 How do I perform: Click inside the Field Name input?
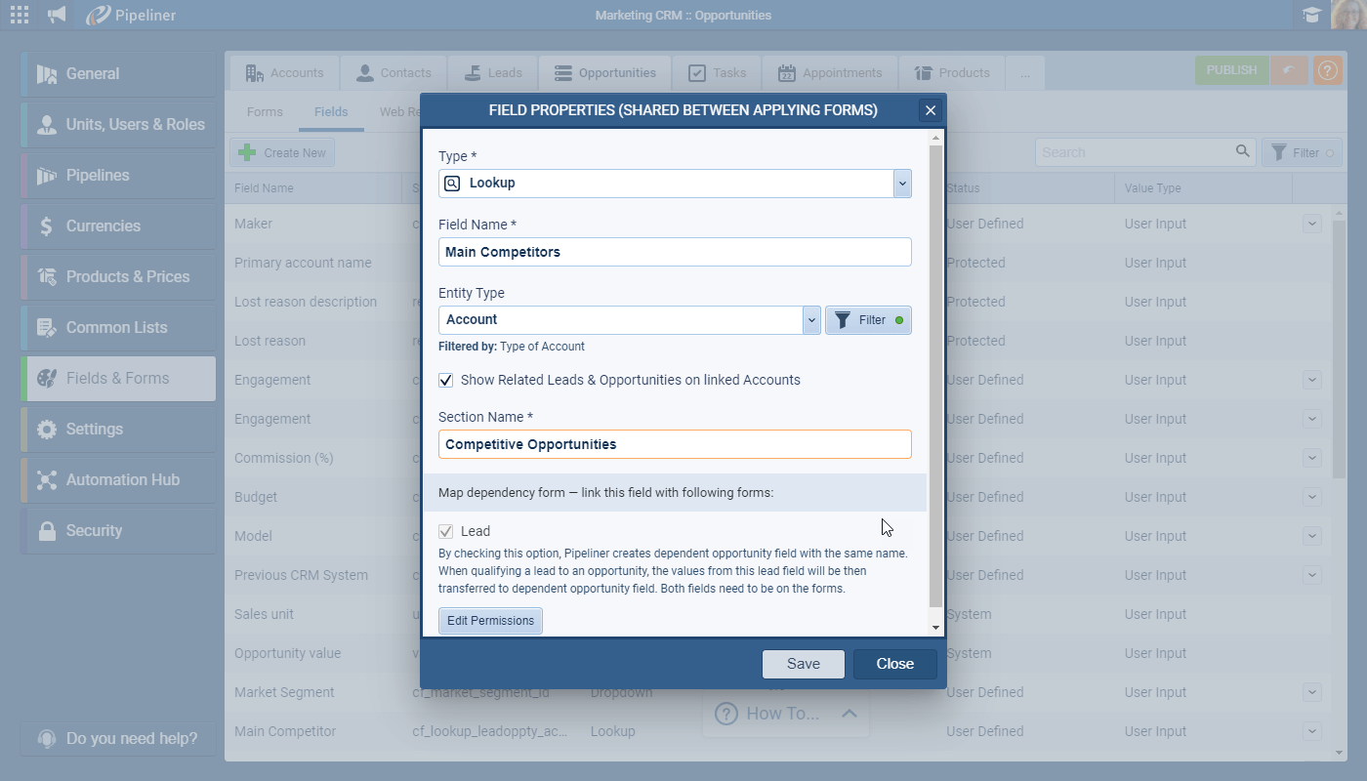click(675, 252)
